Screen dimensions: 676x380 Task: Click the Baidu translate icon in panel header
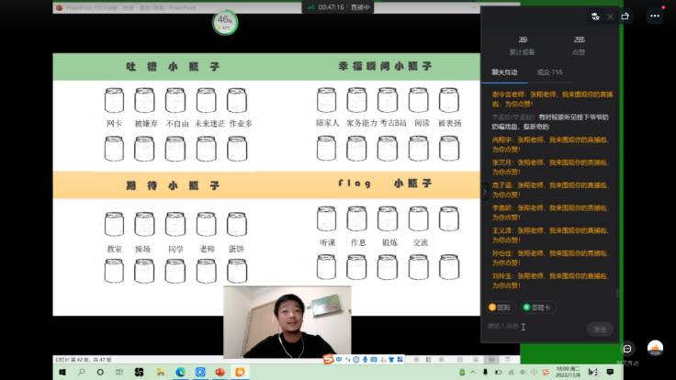coord(595,16)
